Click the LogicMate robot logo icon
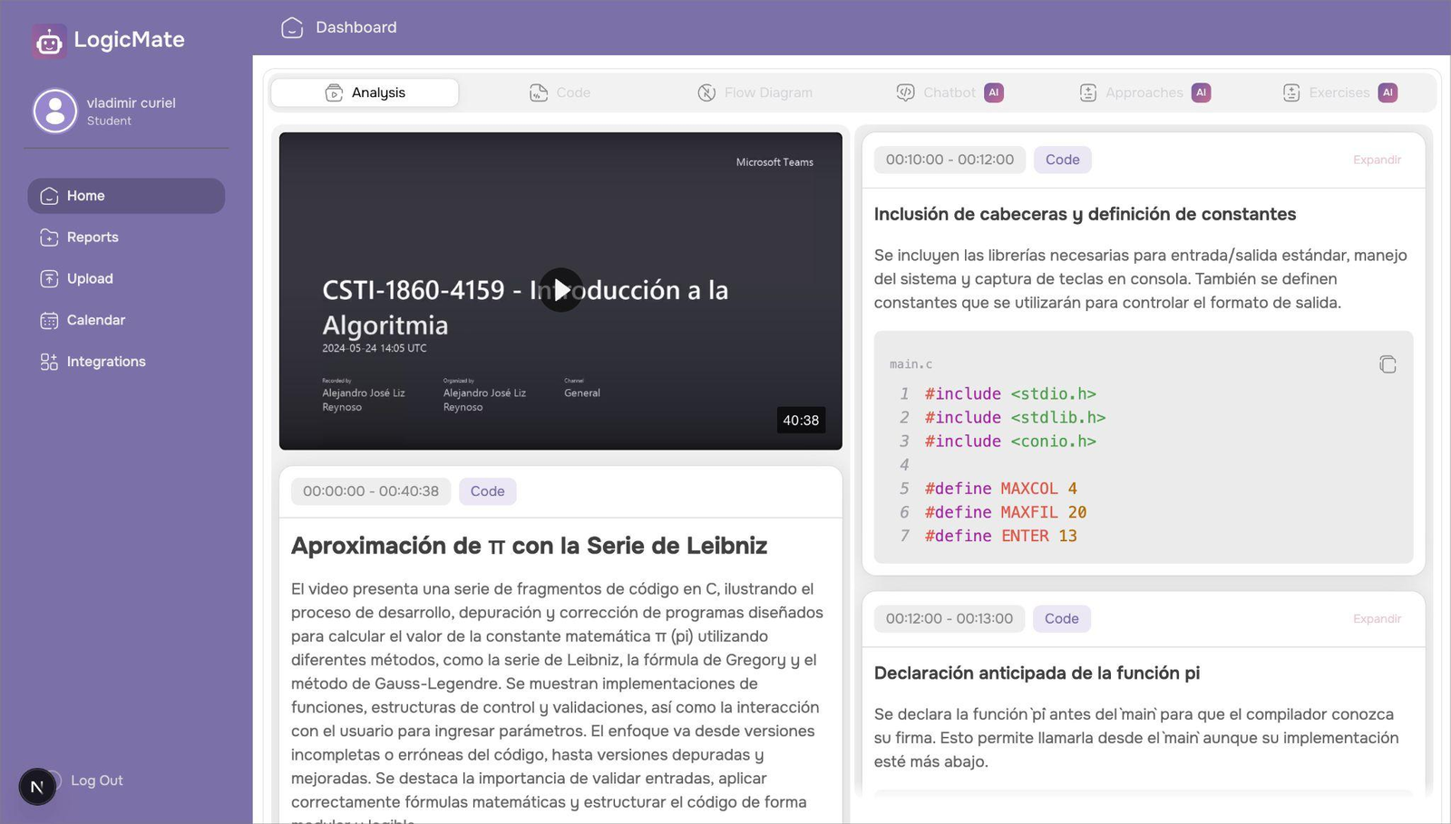1451x824 pixels. tap(49, 41)
